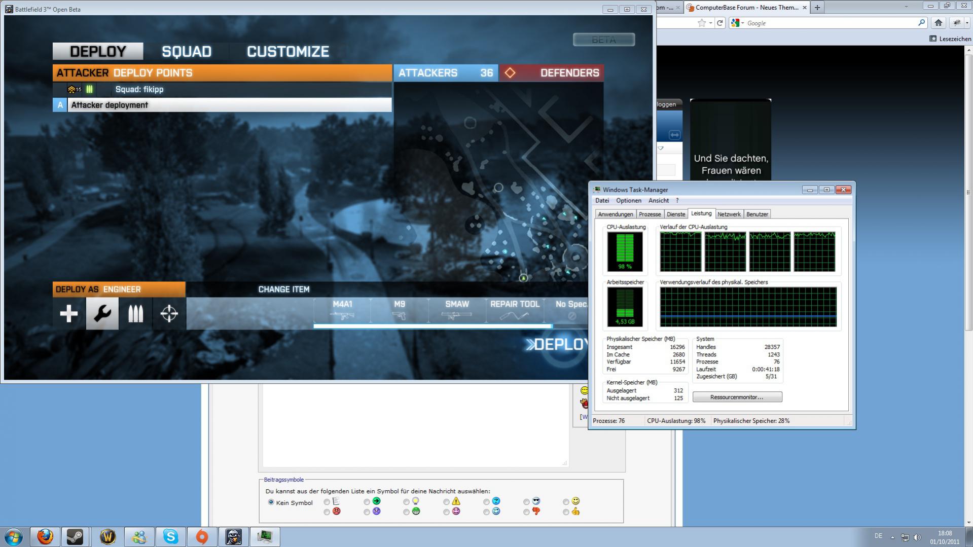The width and height of the screenshot is (973, 547).
Task: Click the DE language indicator in tray
Action: (x=878, y=536)
